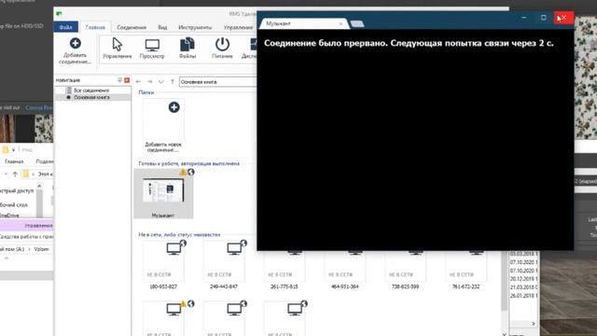Click the globe badge on the Музыкант connection
This screenshot has height=336, width=597.
tap(190, 172)
